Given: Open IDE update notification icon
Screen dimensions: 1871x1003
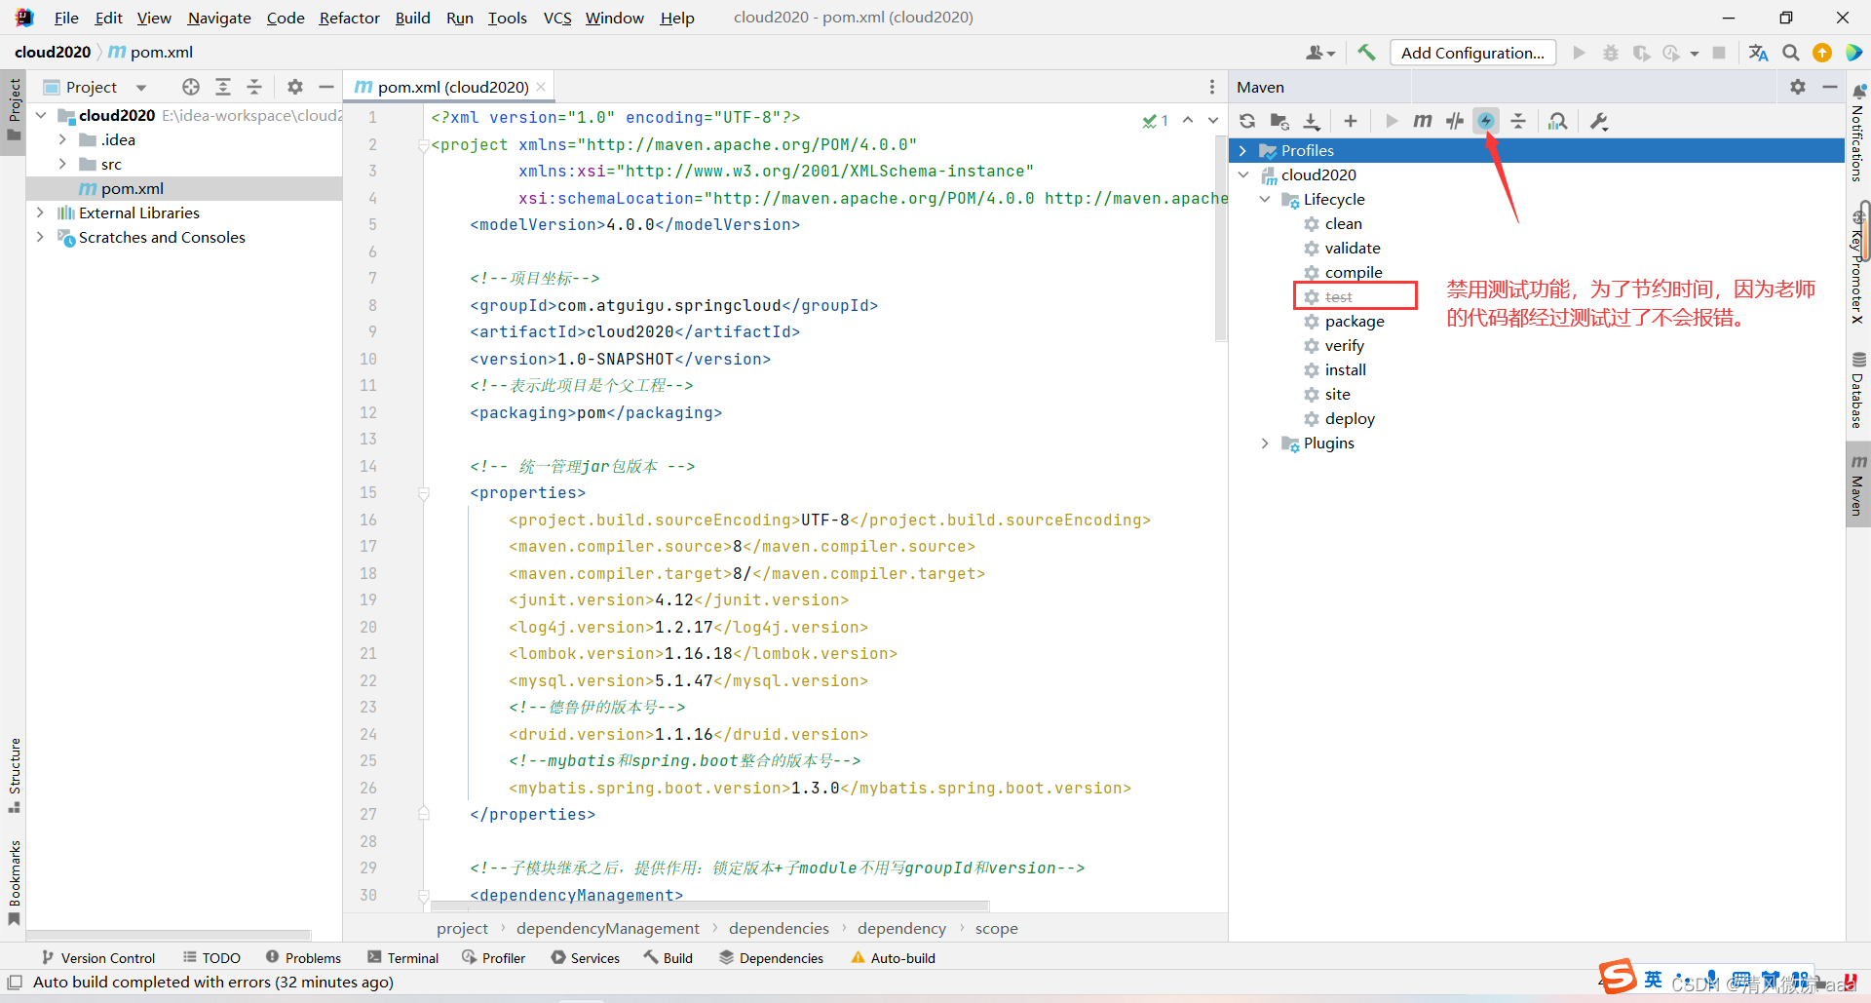Looking at the screenshot, I should click(x=1822, y=53).
